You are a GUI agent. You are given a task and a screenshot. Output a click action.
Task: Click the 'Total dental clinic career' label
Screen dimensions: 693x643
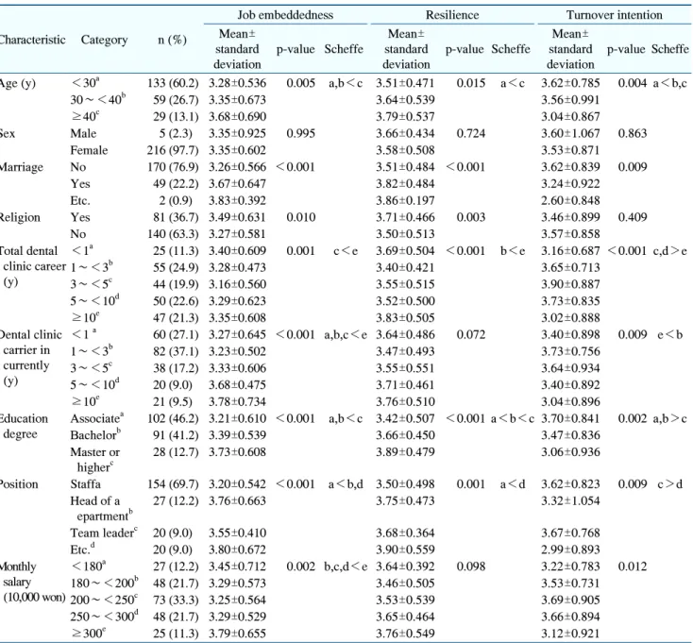[33, 259]
